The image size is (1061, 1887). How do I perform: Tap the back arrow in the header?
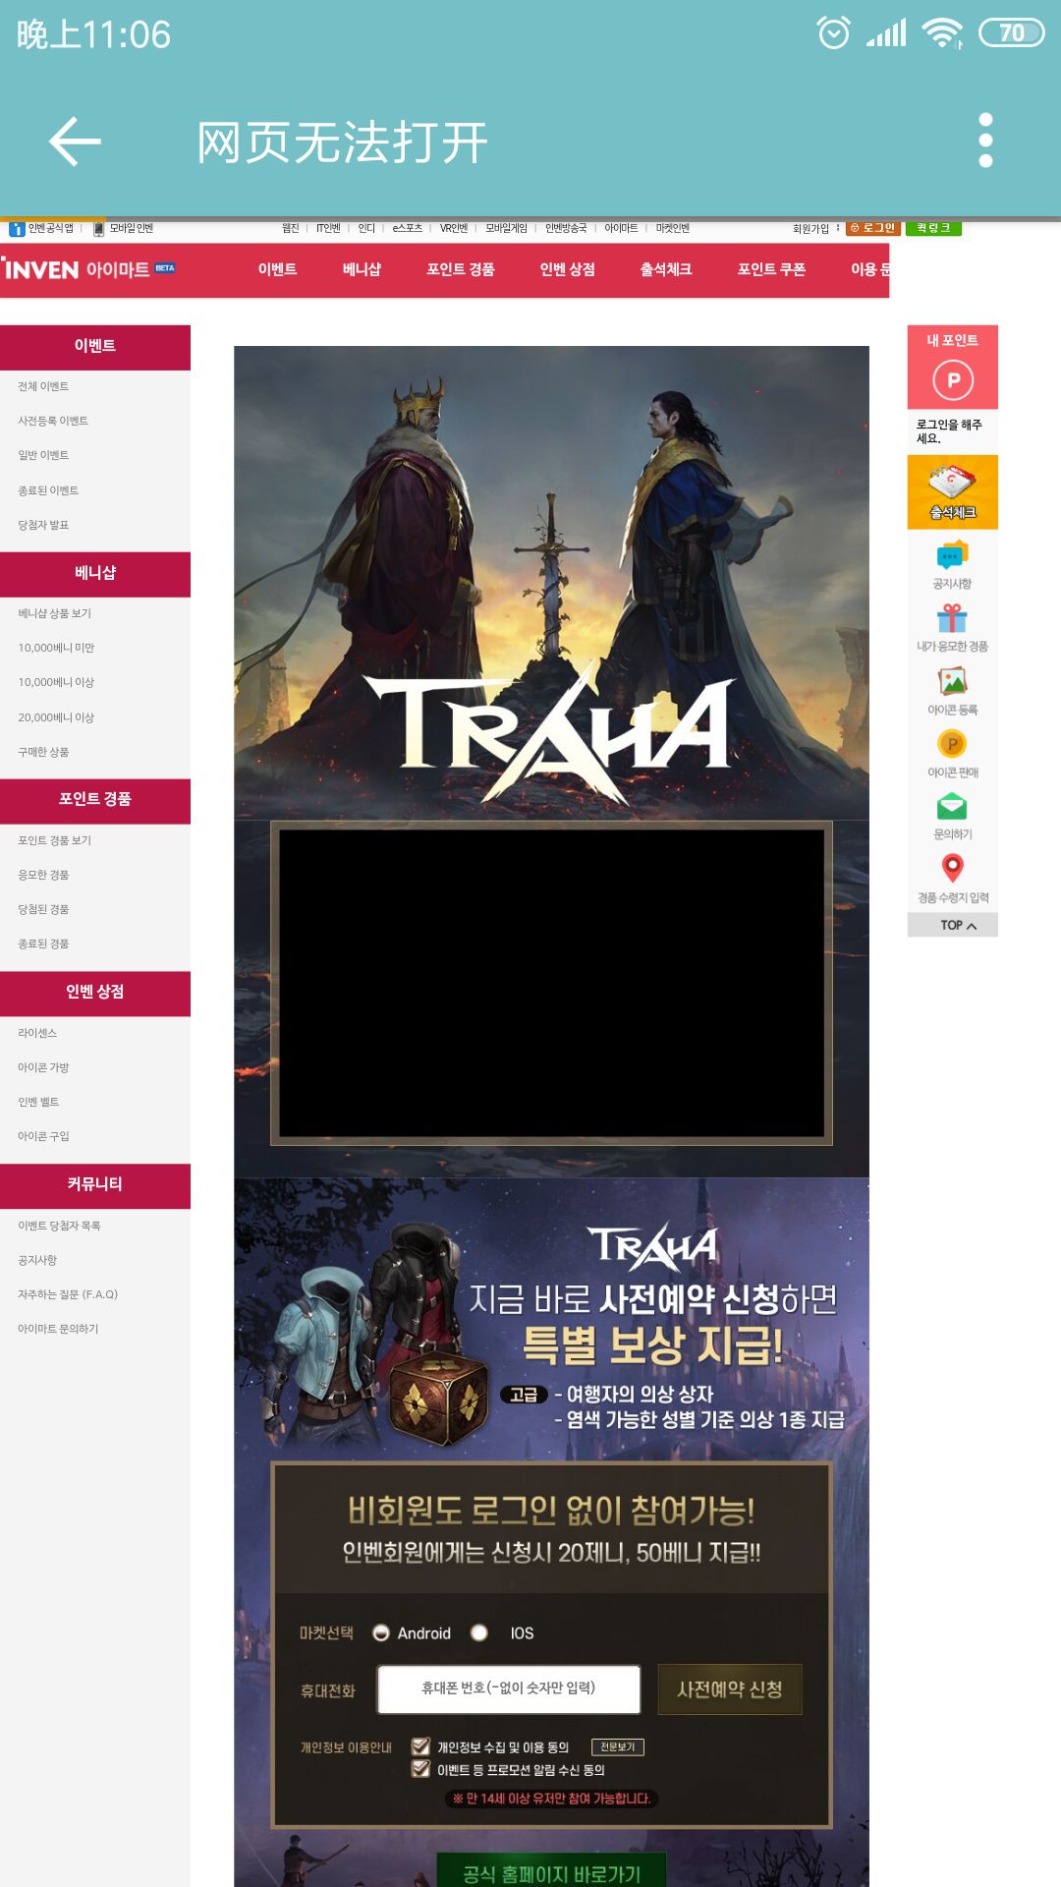click(x=75, y=142)
